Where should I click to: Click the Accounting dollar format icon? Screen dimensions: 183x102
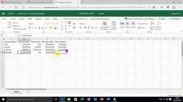pos(80,28)
